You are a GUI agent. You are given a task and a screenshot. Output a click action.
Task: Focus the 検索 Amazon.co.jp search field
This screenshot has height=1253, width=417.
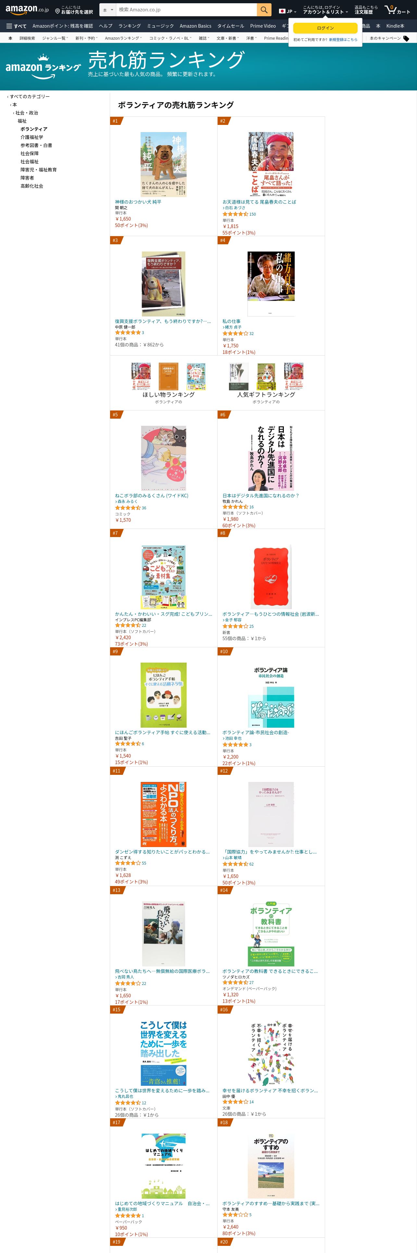[x=186, y=10]
